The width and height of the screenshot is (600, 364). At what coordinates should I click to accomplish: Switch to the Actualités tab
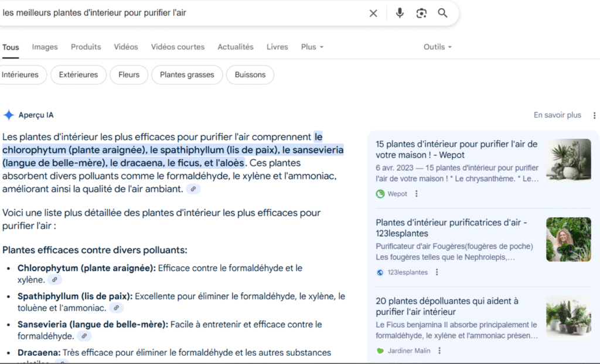click(x=236, y=47)
